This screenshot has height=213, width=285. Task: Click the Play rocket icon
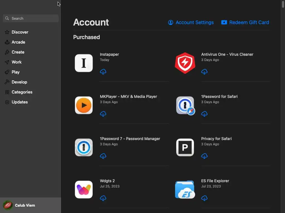pos(7,72)
